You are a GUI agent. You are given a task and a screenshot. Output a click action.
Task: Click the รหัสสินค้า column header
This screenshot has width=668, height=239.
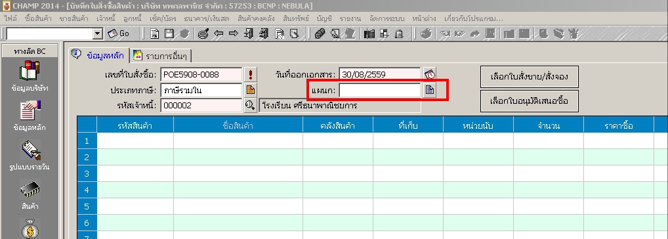135,125
